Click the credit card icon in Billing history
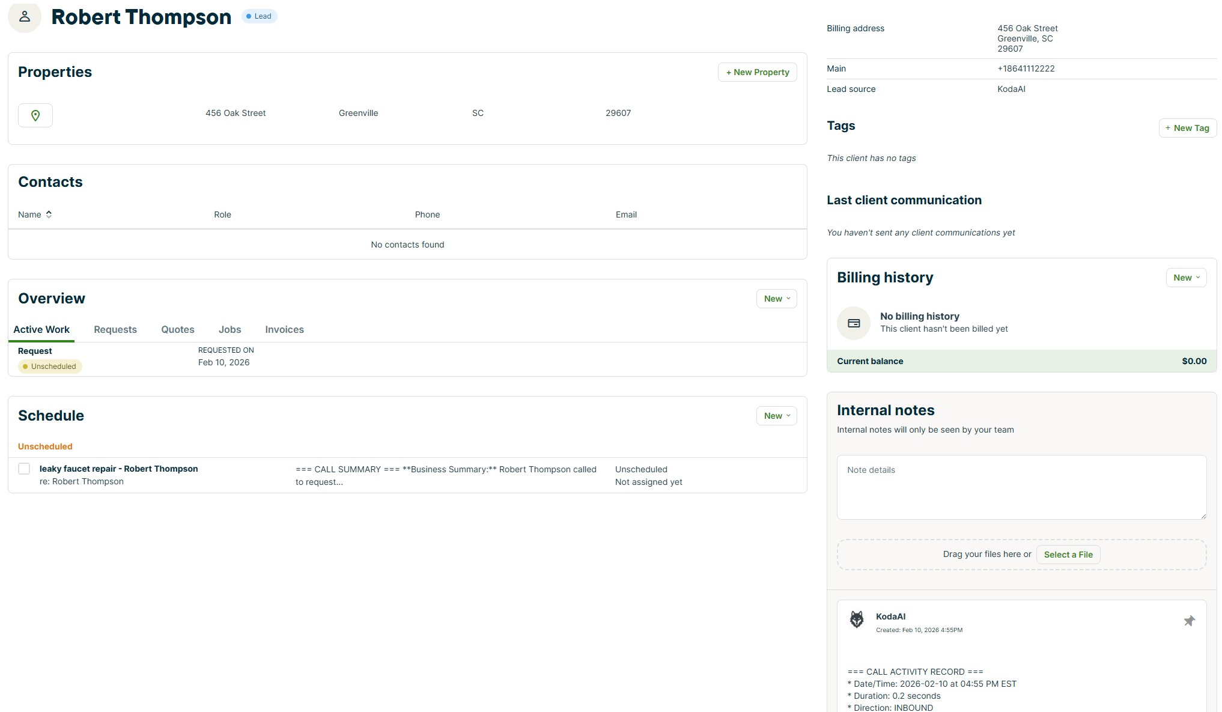The width and height of the screenshot is (1222, 712). 853,323
